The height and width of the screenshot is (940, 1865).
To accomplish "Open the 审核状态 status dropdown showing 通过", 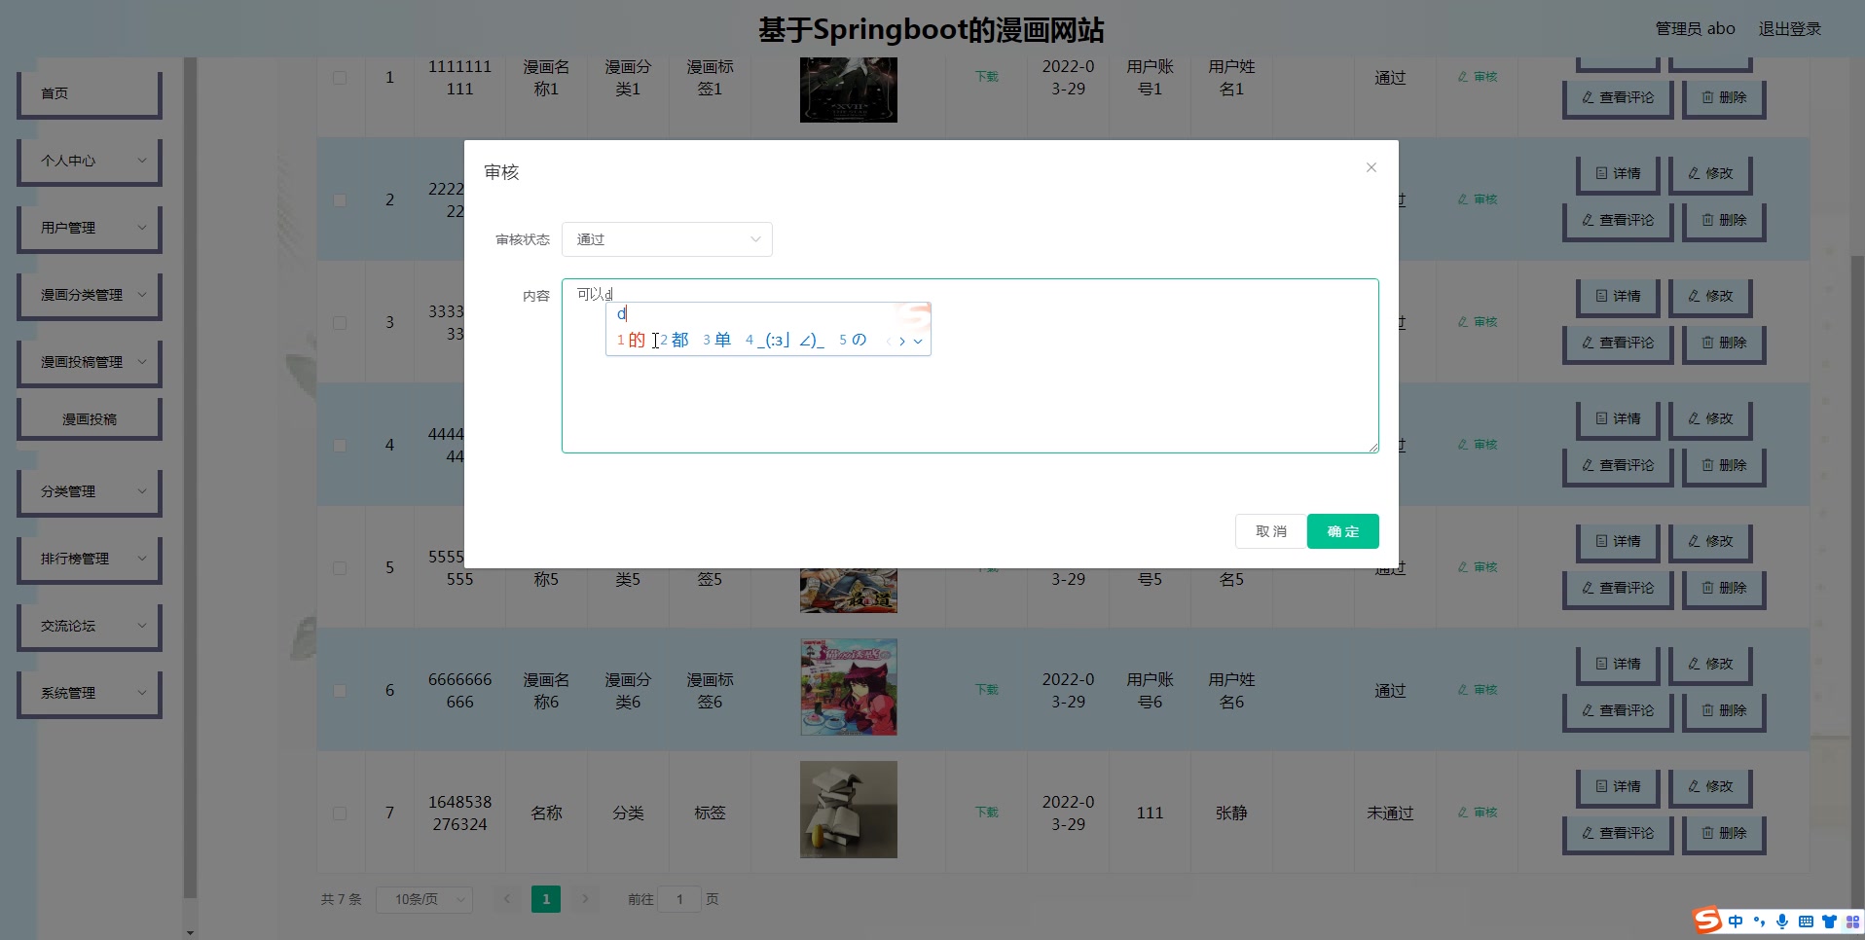I will pos(667,238).
